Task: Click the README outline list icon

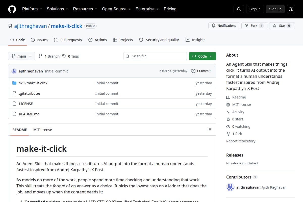Action: 209,130
